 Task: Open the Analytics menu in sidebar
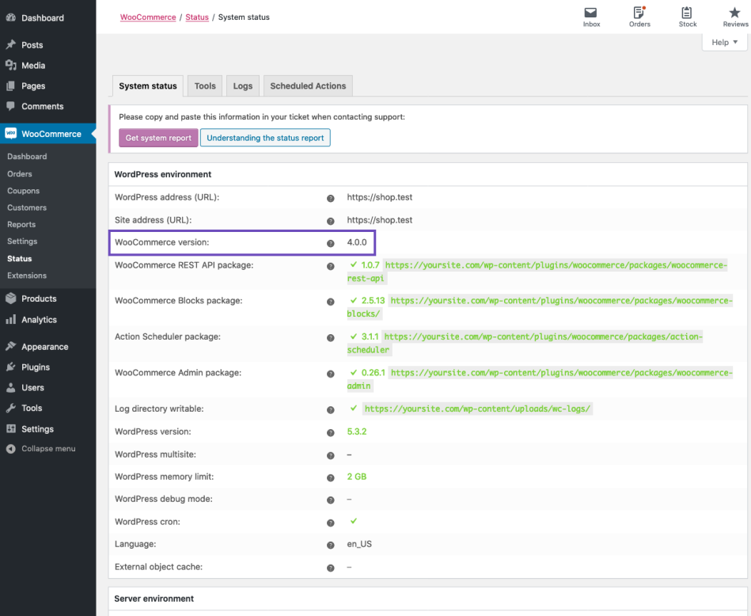click(x=39, y=320)
